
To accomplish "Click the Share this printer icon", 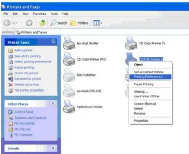I will click(11, 73).
